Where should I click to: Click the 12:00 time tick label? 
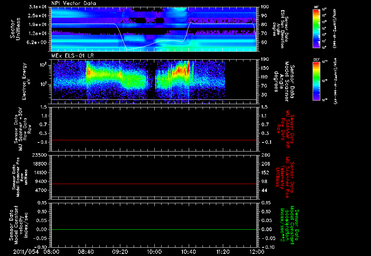tap(257, 252)
